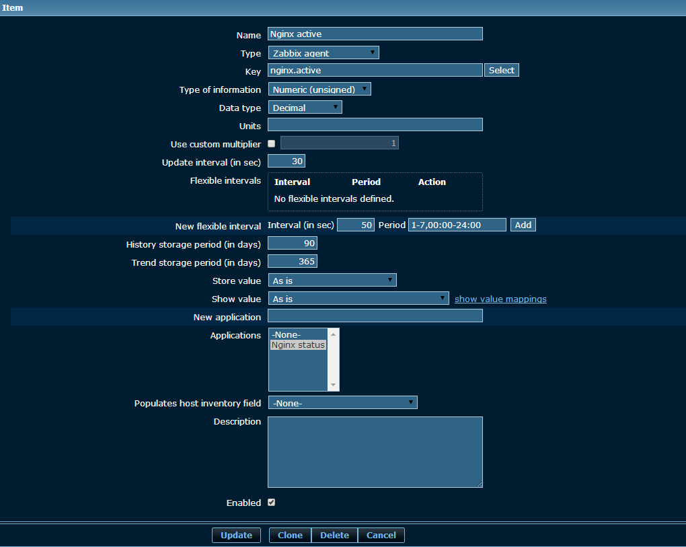This screenshot has height=547, width=686.
Task: Enable the Use custom multiplier checkbox
Action: click(272, 143)
